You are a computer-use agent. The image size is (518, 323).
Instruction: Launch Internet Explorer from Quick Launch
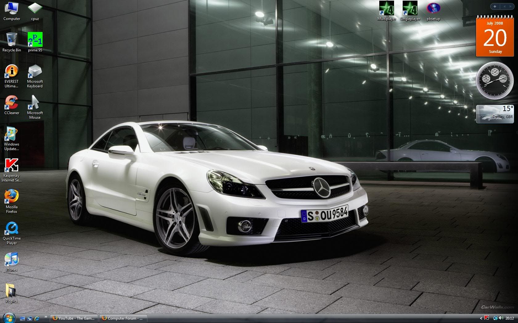[37, 318]
